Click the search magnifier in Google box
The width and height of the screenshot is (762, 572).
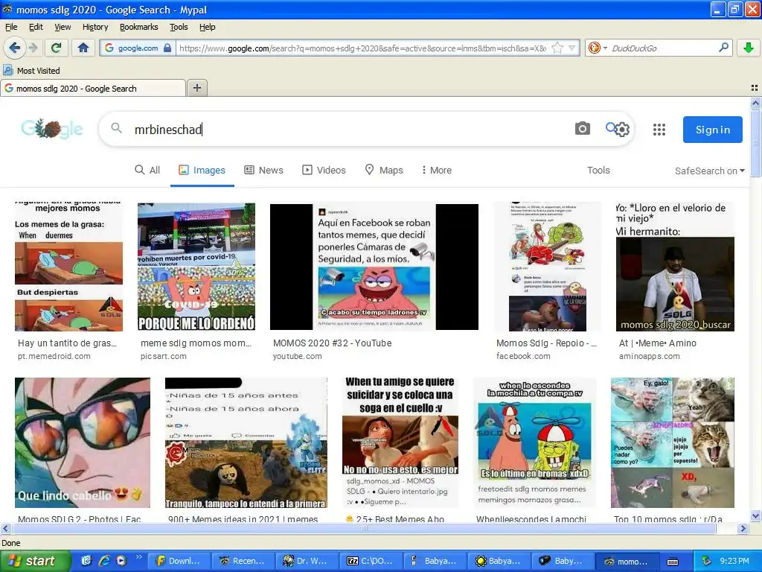click(x=116, y=128)
